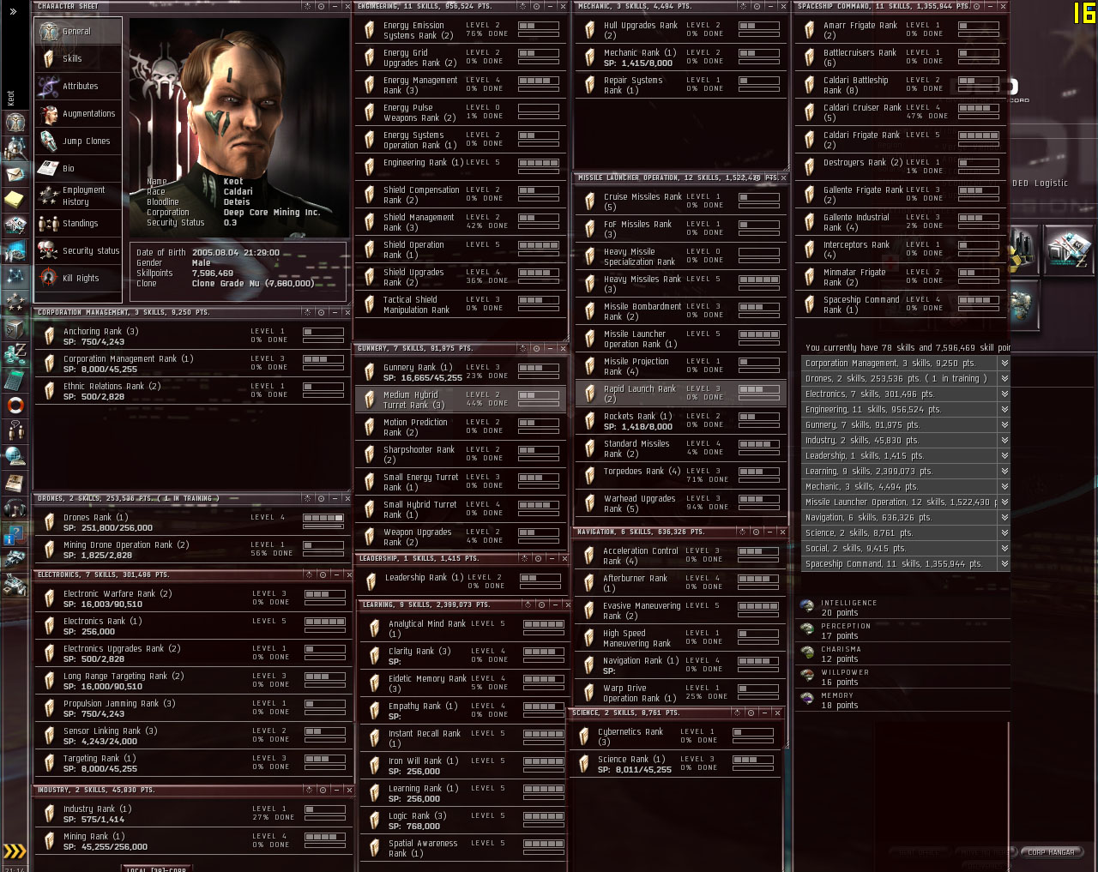
Task: Click the grey cube sidebar icon
Action: pos(15,328)
